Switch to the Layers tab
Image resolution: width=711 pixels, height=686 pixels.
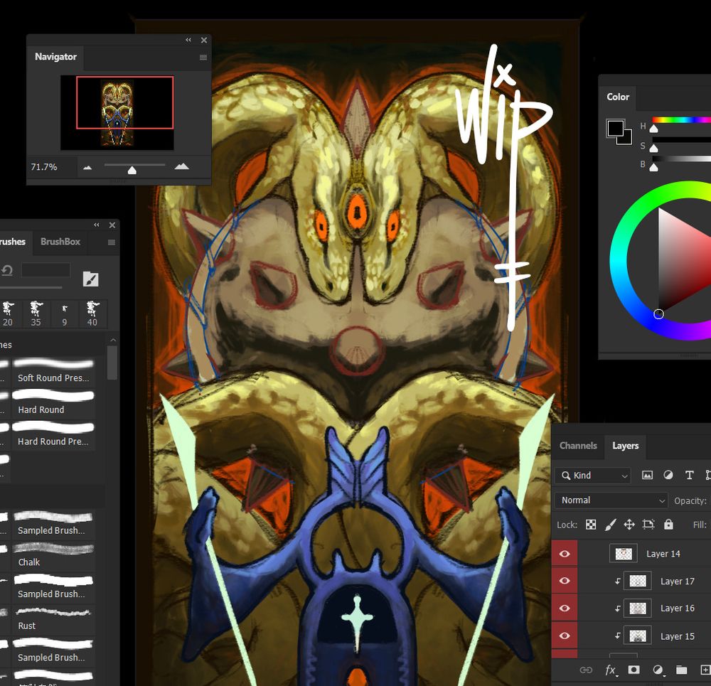[625, 446]
